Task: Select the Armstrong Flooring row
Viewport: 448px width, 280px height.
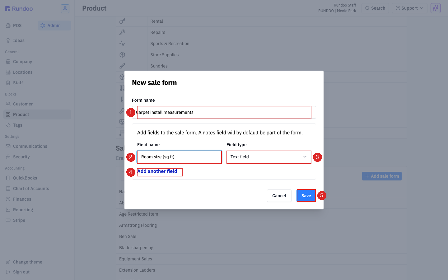Action: click(x=261, y=225)
